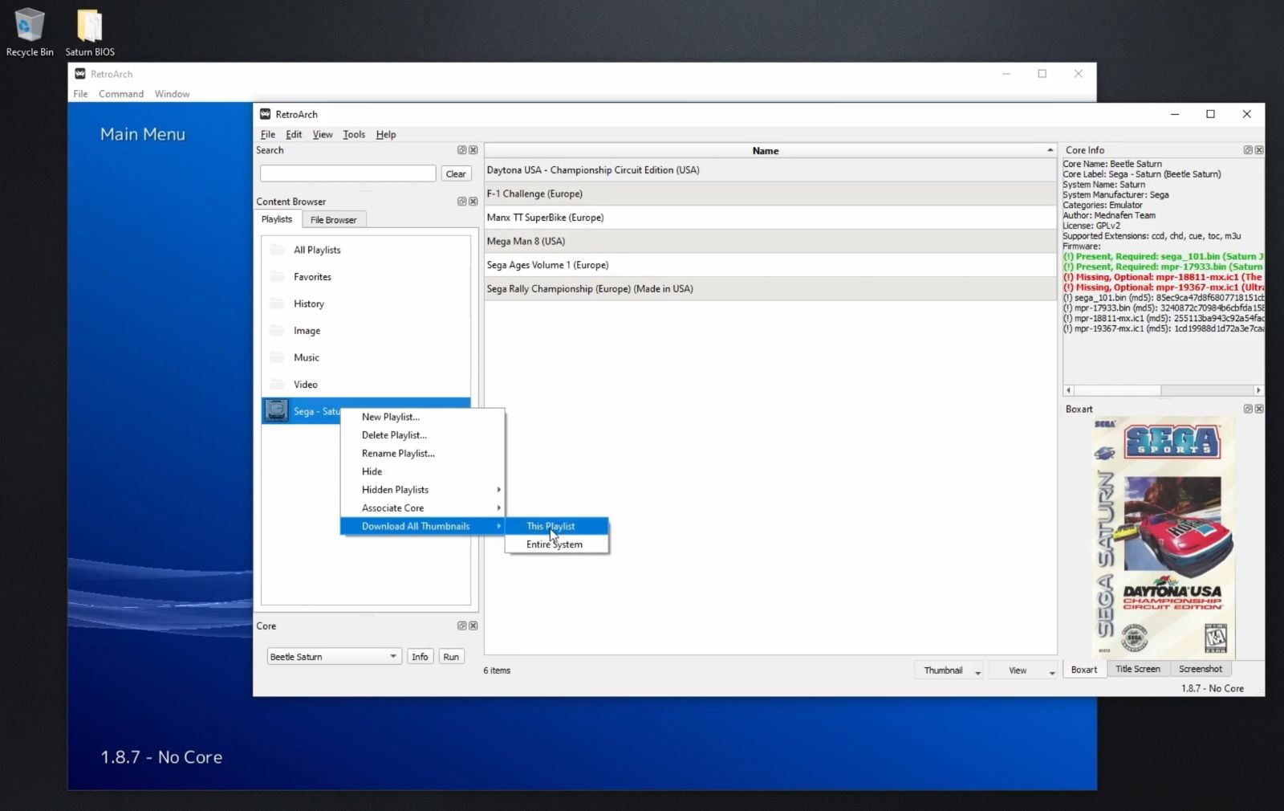Choose Entire System in the submenu

click(x=556, y=544)
